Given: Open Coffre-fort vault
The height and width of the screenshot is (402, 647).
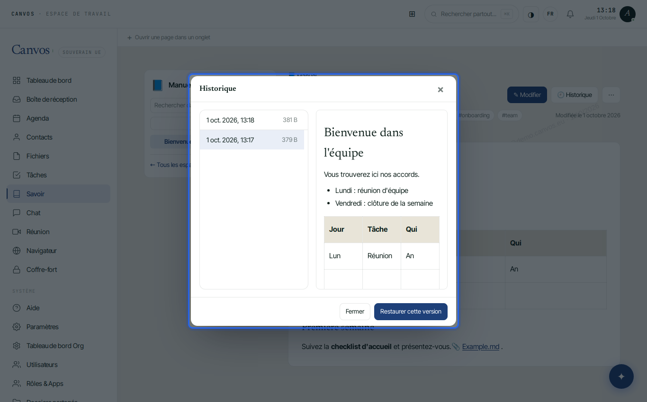Looking at the screenshot, I should [x=58, y=270].
